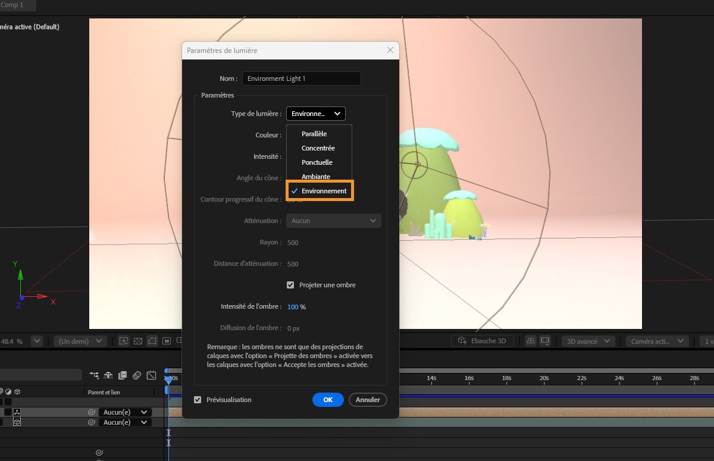This screenshot has width=714, height=461.
Task: Open the disabled Atténuation dropdown
Action: coord(334,221)
